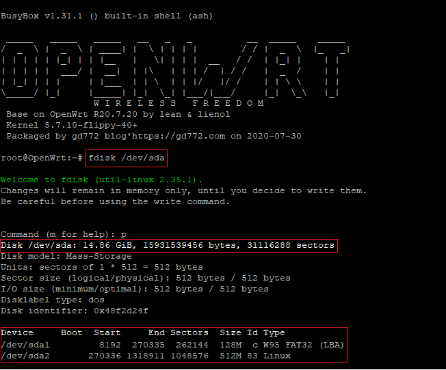Click the 'Units: sectors of 1 * 512' line

101,267
